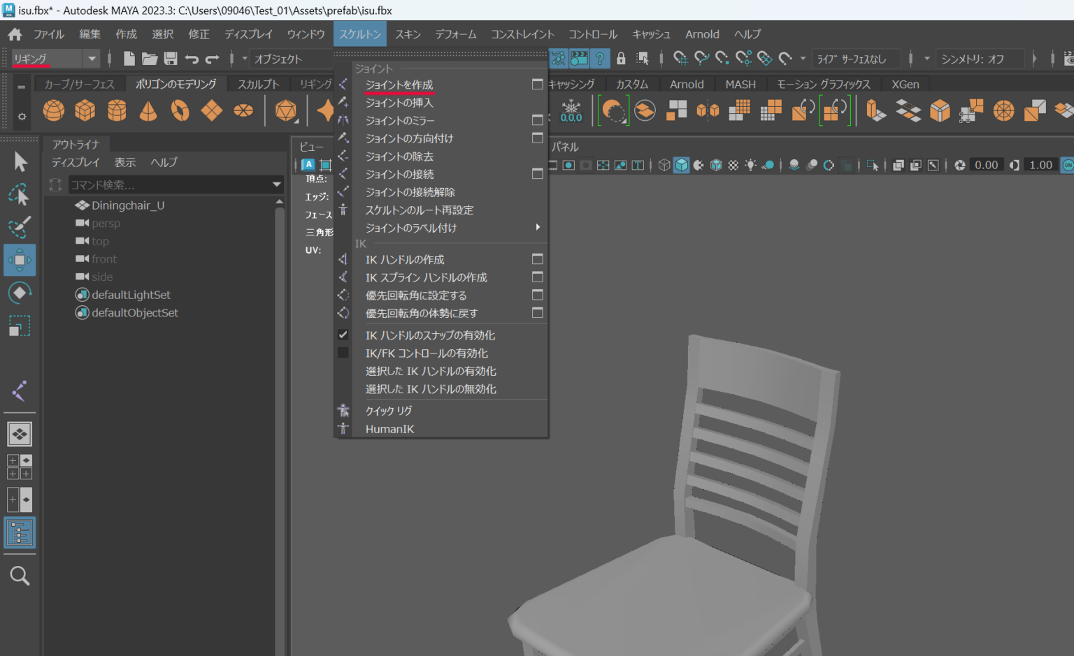Select the polygon sphere shelf icon
This screenshot has width=1074, height=656.
click(x=54, y=110)
